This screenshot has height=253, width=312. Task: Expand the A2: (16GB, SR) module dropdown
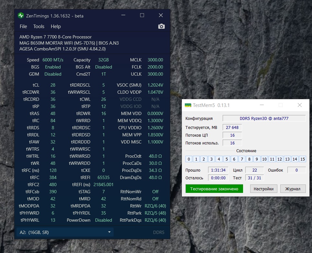pyautogui.click(x=65, y=232)
